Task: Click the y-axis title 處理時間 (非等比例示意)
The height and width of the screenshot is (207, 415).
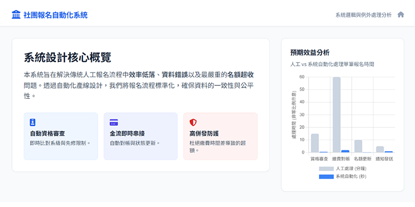Action: coord(293,115)
